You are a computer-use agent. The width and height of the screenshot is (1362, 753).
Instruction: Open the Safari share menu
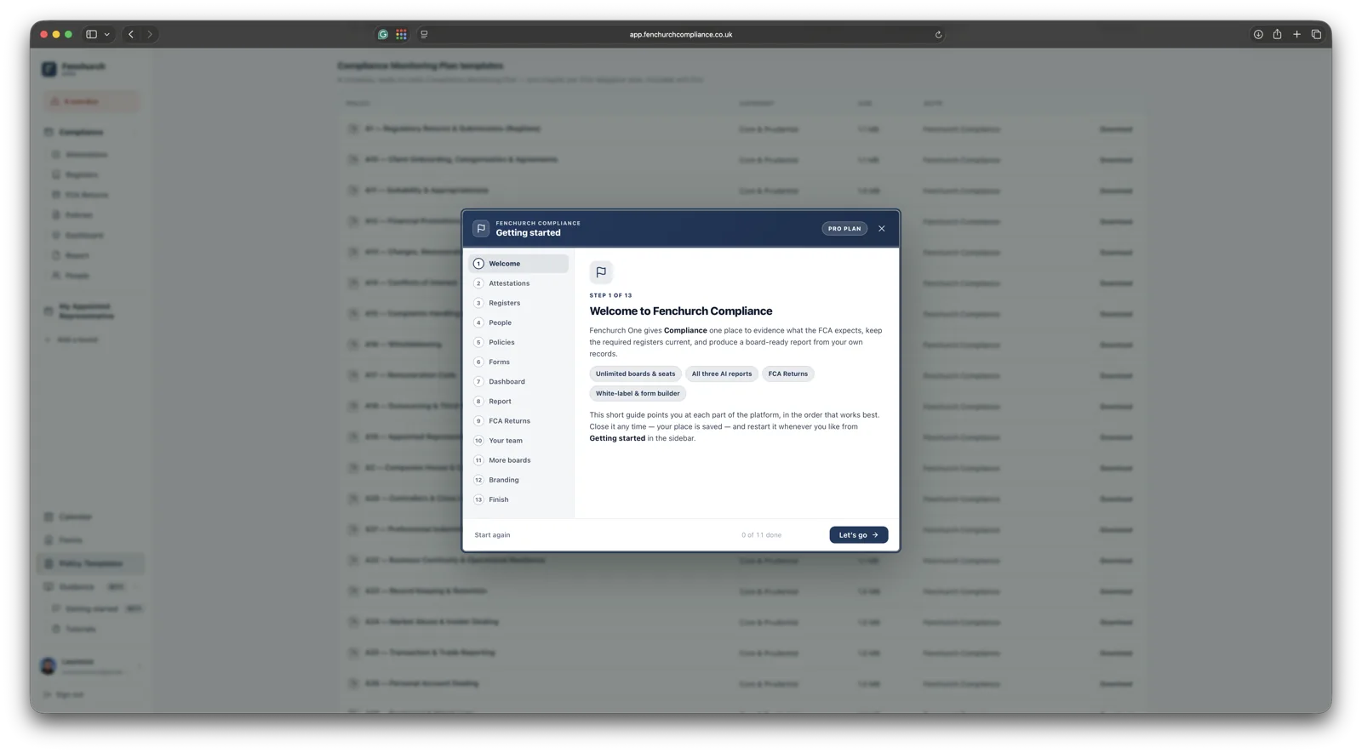[1277, 35]
